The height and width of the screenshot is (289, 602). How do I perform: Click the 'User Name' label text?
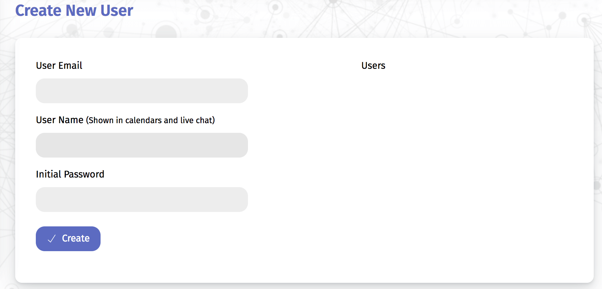click(x=60, y=120)
